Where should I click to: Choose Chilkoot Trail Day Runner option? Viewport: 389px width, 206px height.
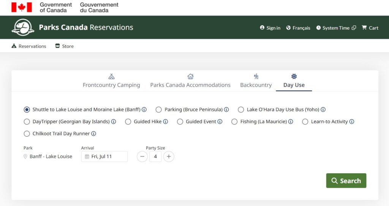(x=27, y=133)
